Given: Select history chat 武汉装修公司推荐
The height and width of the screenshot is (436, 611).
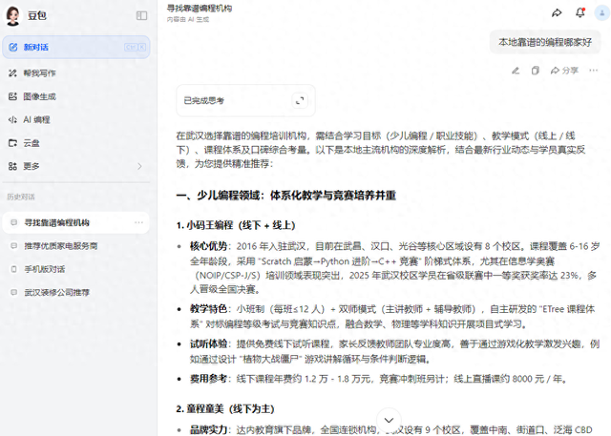Looking at the screenshot, I should (76, 292).
